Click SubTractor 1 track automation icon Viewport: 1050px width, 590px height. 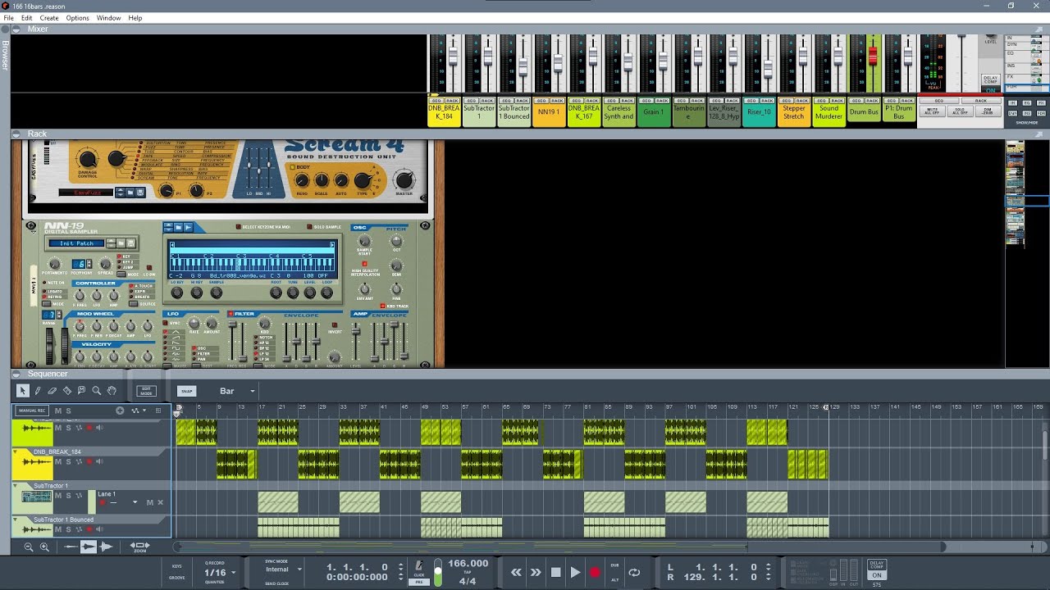pos(80,496)
